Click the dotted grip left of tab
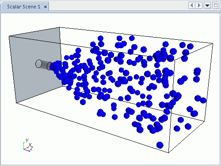The image size is (221, 166). point(2,7)
